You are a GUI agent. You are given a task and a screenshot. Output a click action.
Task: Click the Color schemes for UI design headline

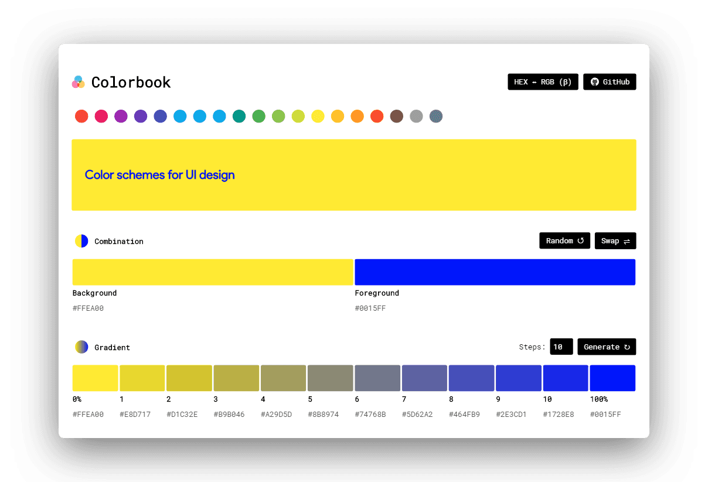(x=159, y=175)
